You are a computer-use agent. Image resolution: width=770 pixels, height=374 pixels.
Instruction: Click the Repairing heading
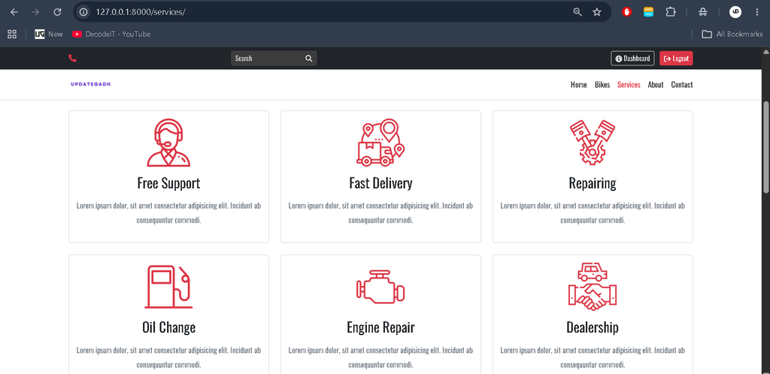(593, 184)
